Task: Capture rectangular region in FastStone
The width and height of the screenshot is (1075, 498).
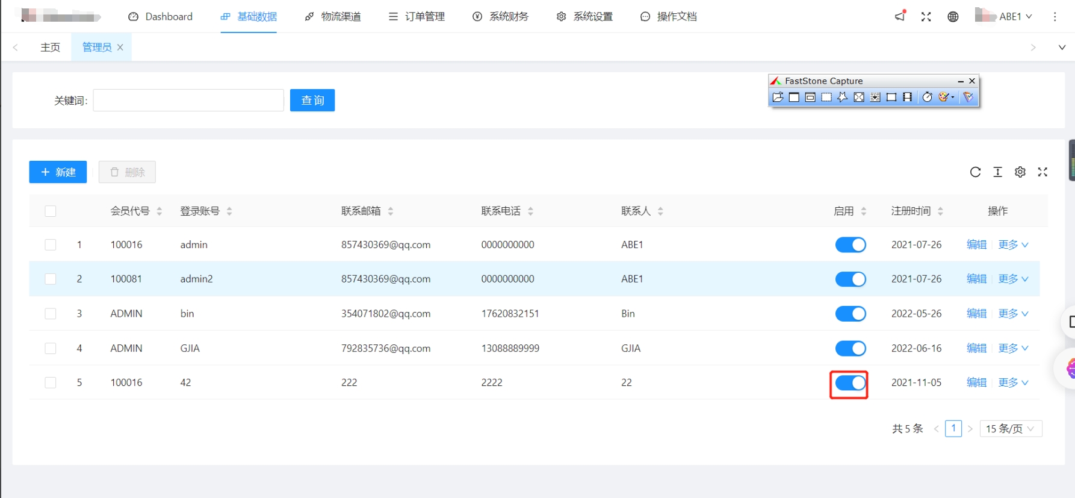Action: 826,97
